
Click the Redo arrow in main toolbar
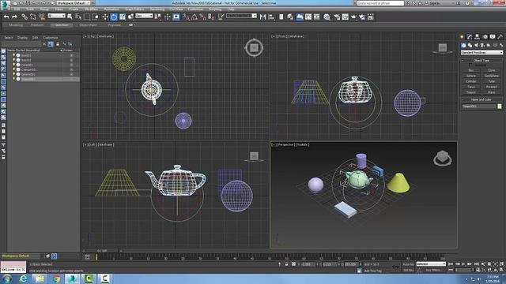coord(14,17)
